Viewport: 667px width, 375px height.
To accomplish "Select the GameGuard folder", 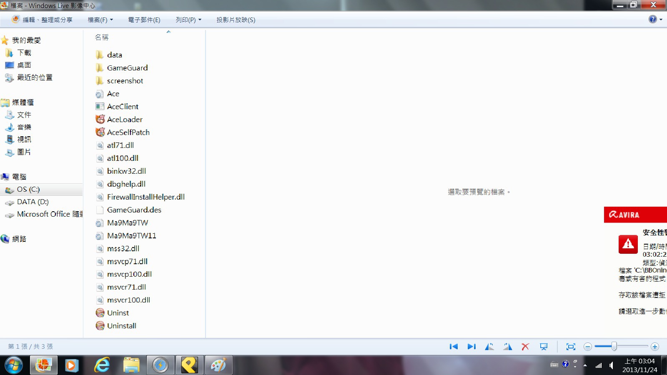I will [x=127, y=68].
